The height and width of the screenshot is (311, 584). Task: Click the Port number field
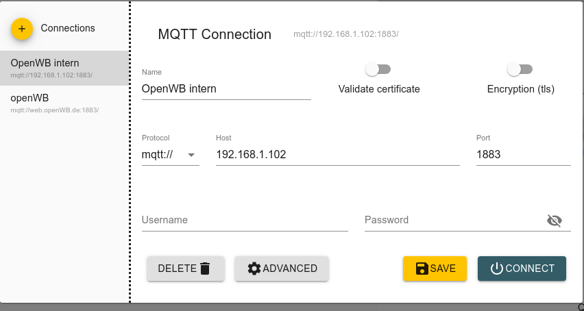coord(522,155)
